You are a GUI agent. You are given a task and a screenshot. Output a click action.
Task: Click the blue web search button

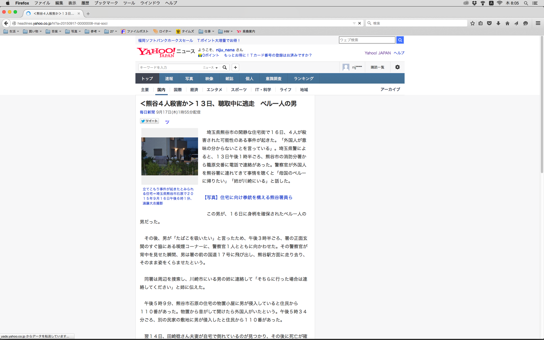point(400,40)
